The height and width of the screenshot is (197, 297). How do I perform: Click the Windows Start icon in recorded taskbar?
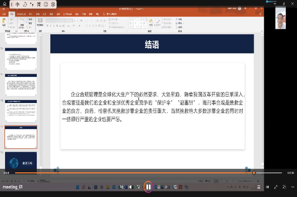click(x=78, y=187)
